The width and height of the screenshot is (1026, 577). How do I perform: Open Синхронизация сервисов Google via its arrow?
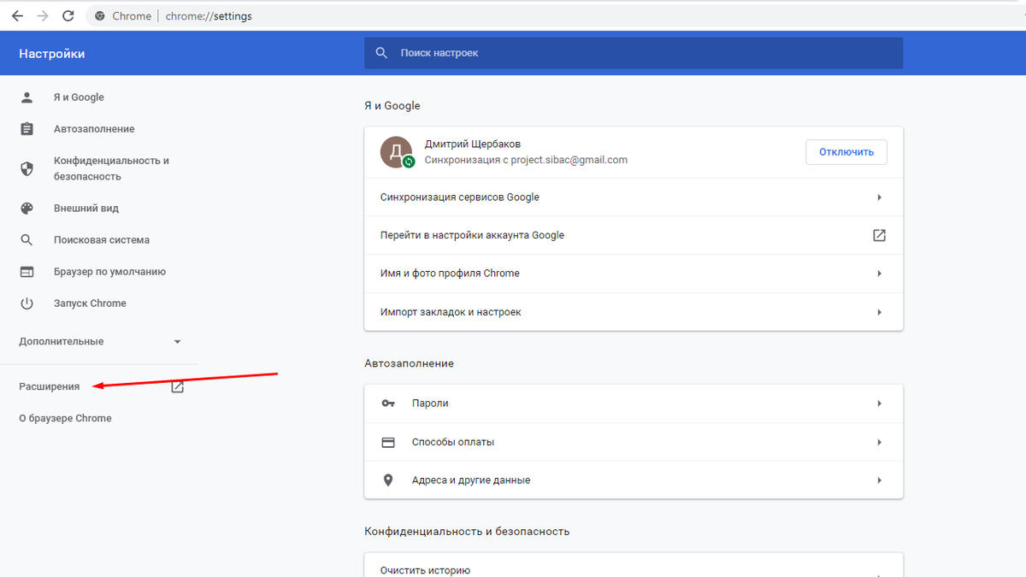coord(879,197)
